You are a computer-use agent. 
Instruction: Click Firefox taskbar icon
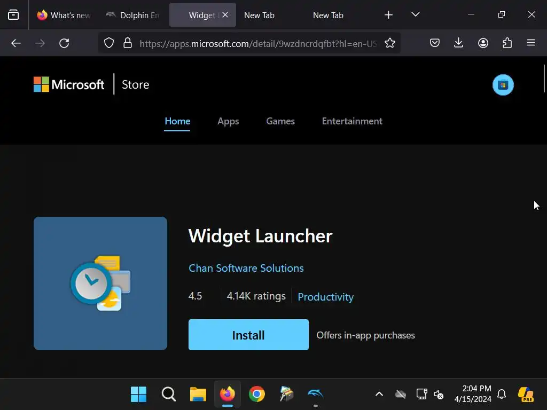pyautogui.click(x=228, y=395)
